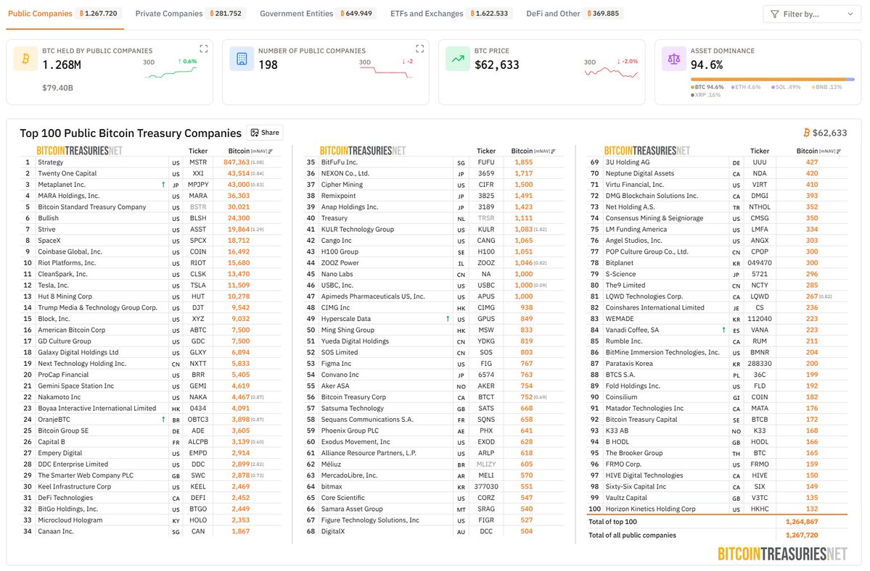Click the Canaan Inc. row

pyautogui.click(x=151, y=531)
